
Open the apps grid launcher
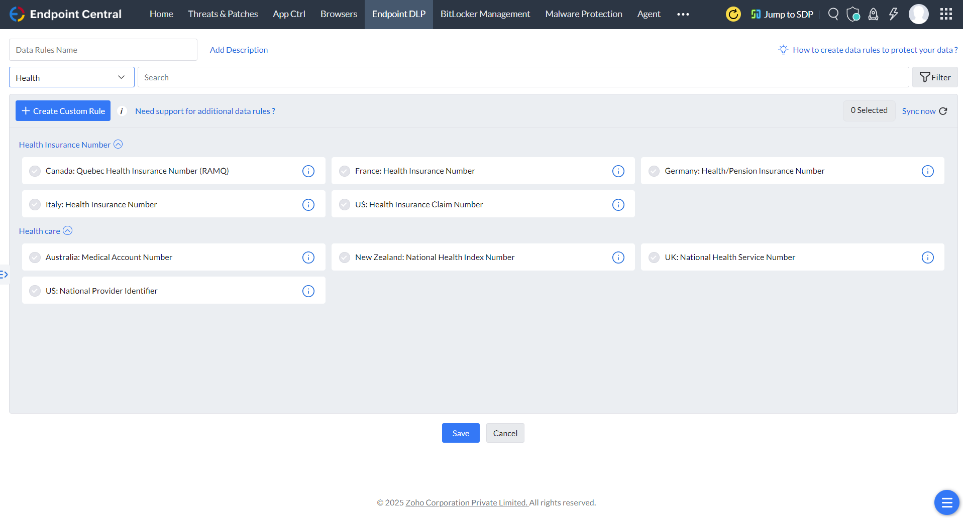pyautogui.click(x=946, y=14)
